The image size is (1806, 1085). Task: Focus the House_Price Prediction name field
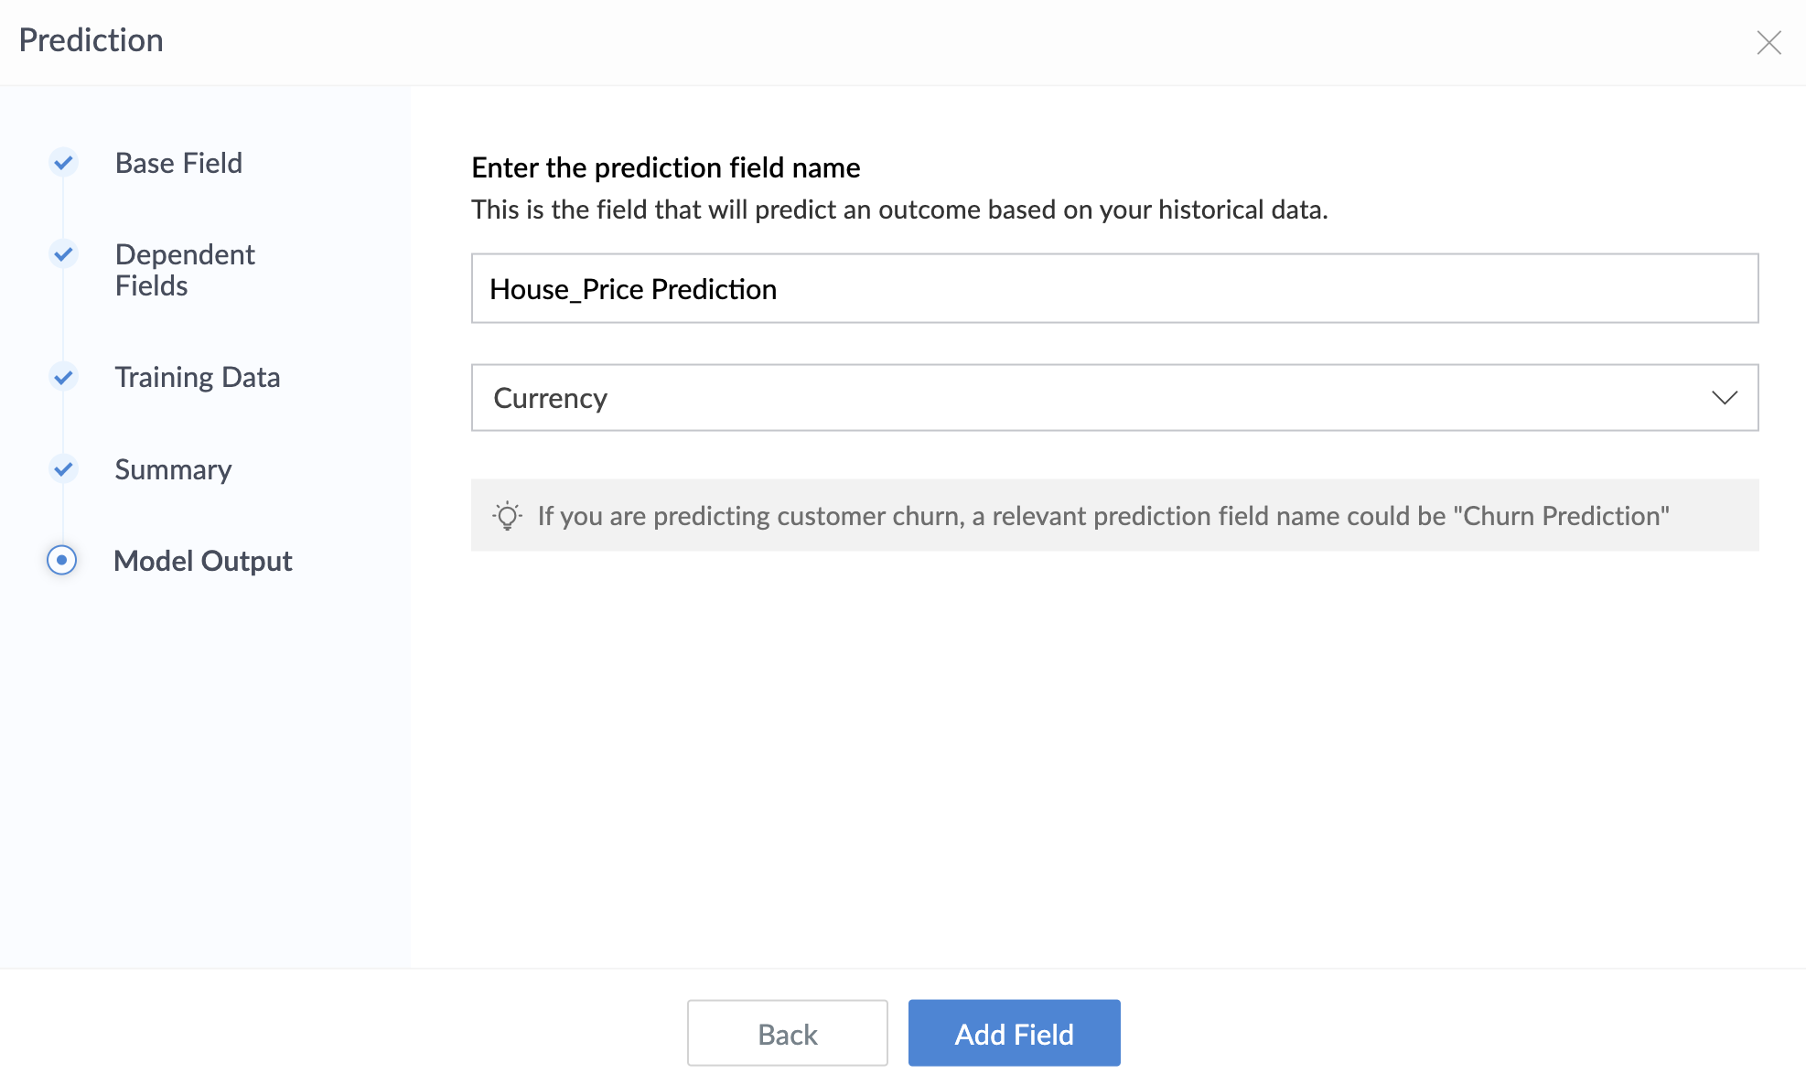pyautogui.click(x=1114, y=289)
